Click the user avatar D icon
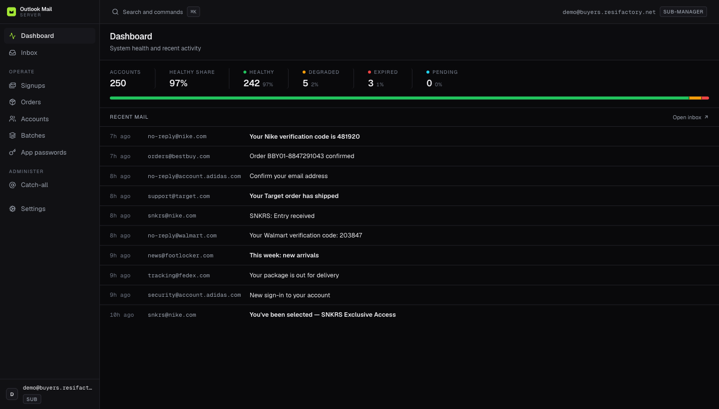 tap(12, 394)
